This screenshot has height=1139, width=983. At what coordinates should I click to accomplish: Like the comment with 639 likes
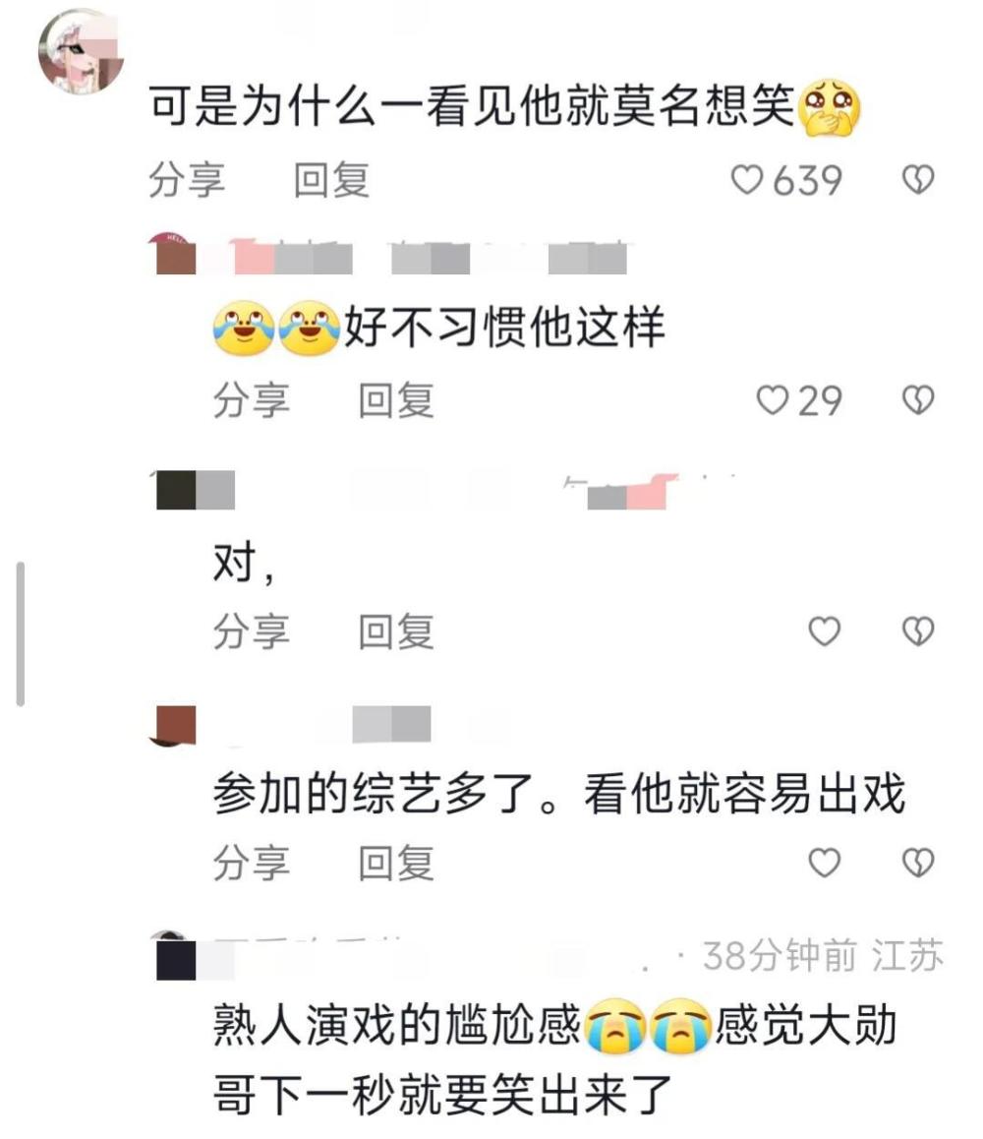click(x=747, y=179)
